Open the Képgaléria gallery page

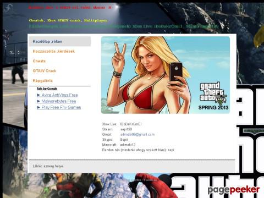point(43,81)
